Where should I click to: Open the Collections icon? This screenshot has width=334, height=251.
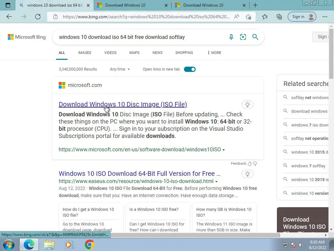click(x=279, y=17)
